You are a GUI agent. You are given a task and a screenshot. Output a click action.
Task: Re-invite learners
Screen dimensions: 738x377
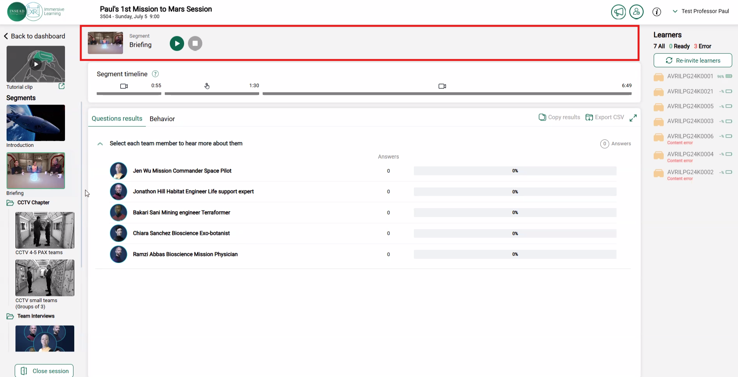693,60
